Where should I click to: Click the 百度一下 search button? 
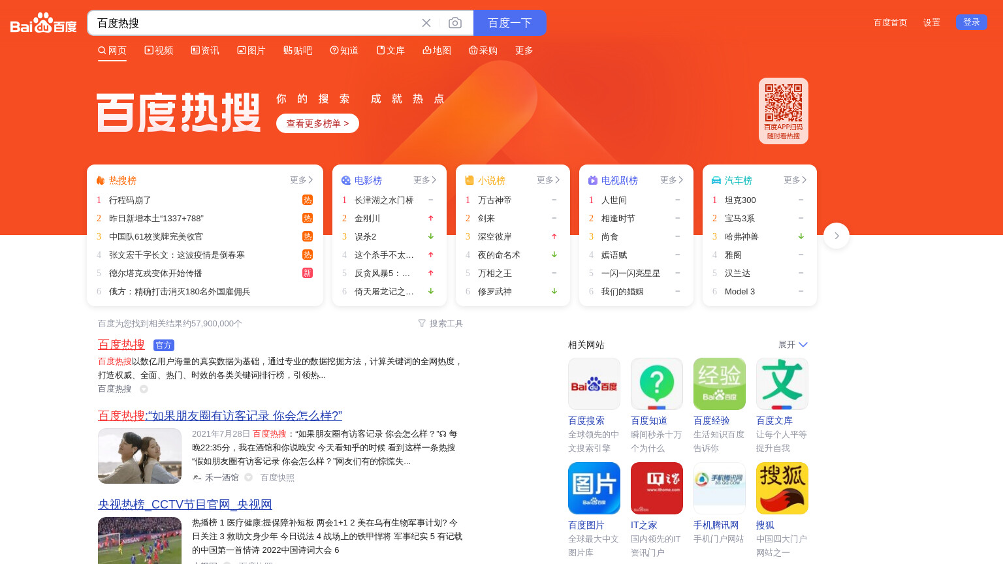(510, 23)
